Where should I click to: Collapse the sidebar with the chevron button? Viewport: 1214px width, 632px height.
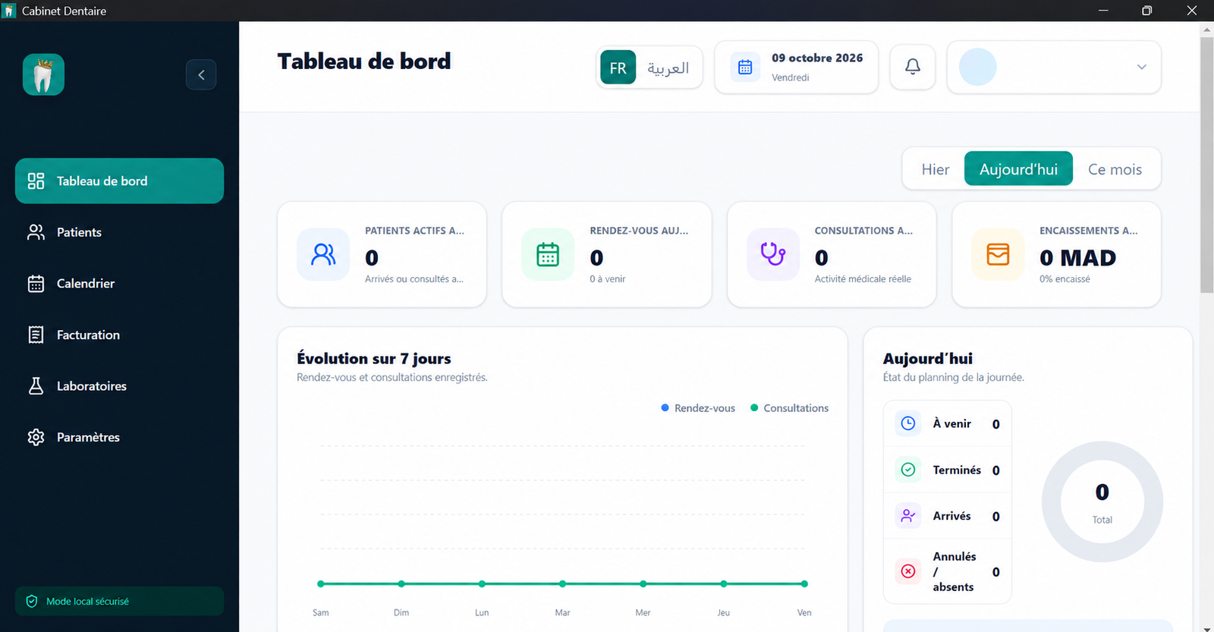[201, 74]
